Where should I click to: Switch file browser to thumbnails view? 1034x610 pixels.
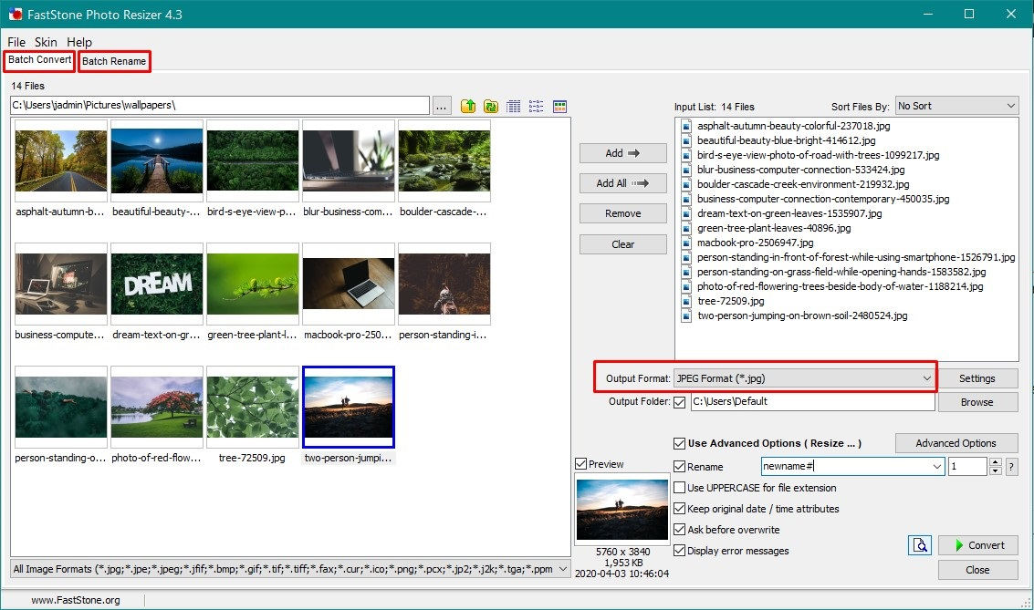559,106
